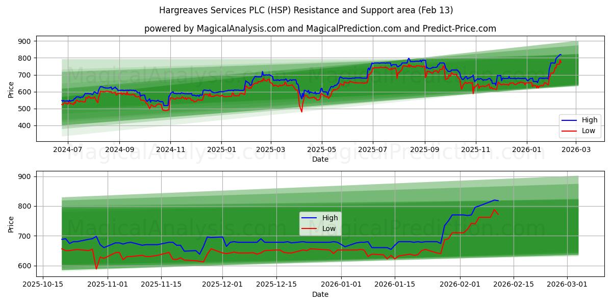Click the '2025-11-01' tick on lower chart
Screen dimensions: 612x306
point(108,285)
